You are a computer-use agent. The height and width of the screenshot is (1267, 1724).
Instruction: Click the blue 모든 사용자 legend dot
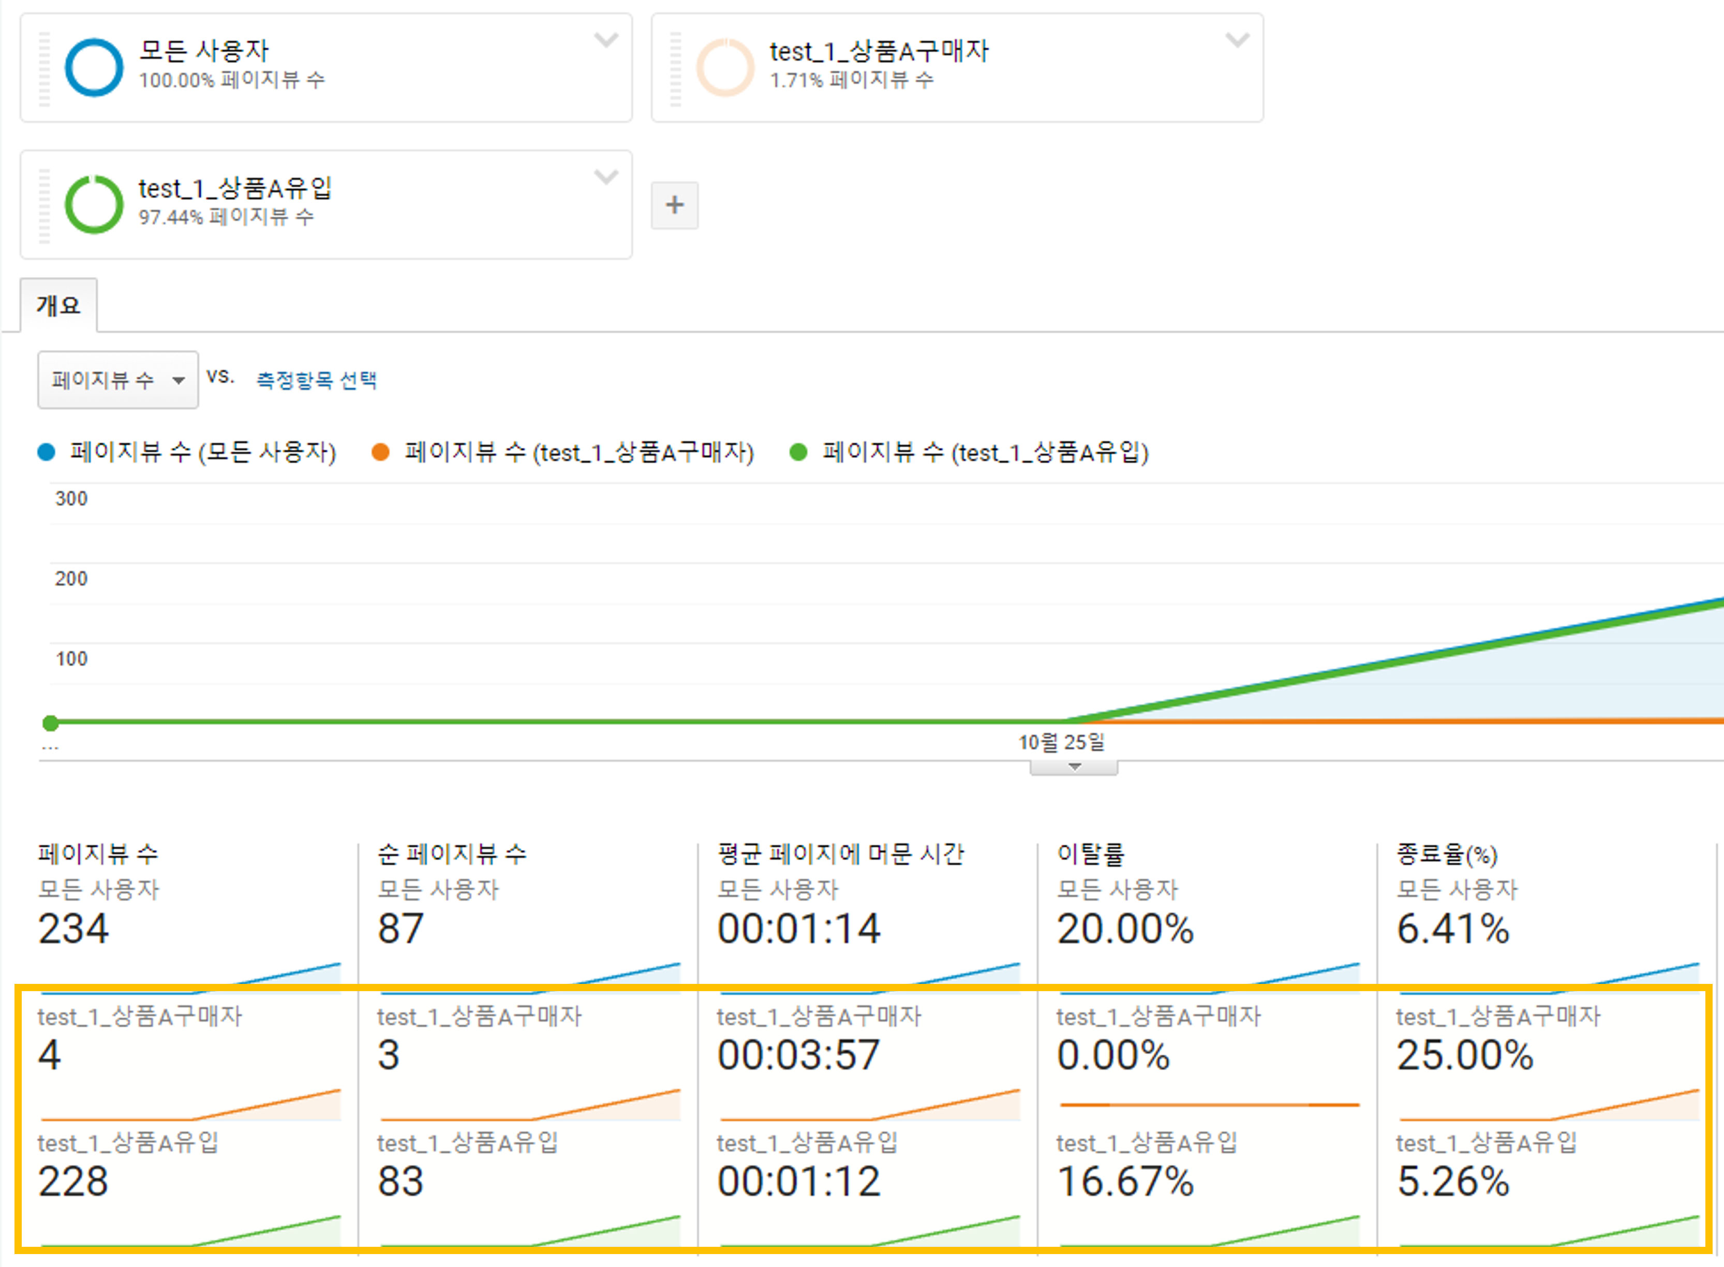coord(47,452)
